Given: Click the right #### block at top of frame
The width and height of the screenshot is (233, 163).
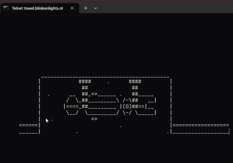Looking at the screenshot, I should [x=135, y=81].
